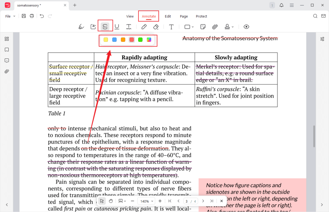The width and height of the screenshot is (329, 212).
Task: Open the Page menu
Action: pyautogui.click(x=184, y=16)
